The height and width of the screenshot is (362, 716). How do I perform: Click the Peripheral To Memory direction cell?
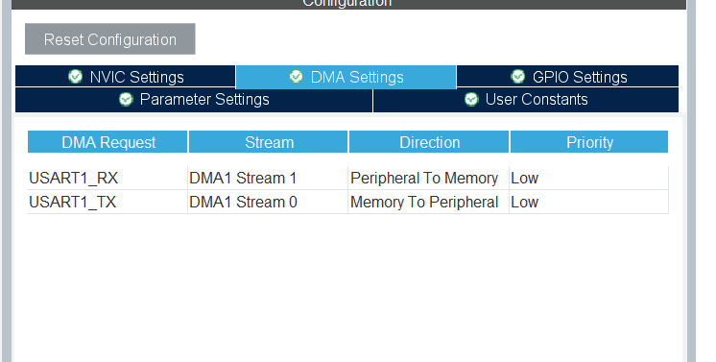pyautogui.click(x=428, y=178)
